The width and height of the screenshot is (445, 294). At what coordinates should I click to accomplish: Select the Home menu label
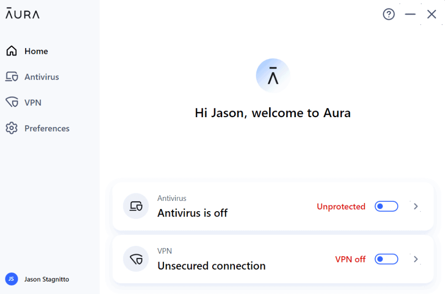pyautogui.click(x=36, y=51)
